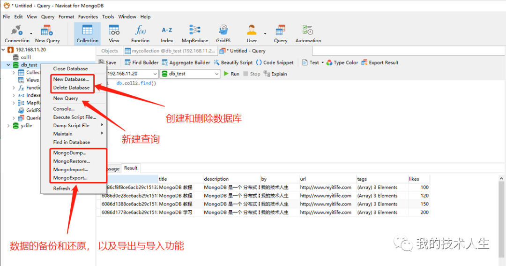Open the View toolbar icon
Viewport: 506px width, 266px height.
click(x=114, y=34)
